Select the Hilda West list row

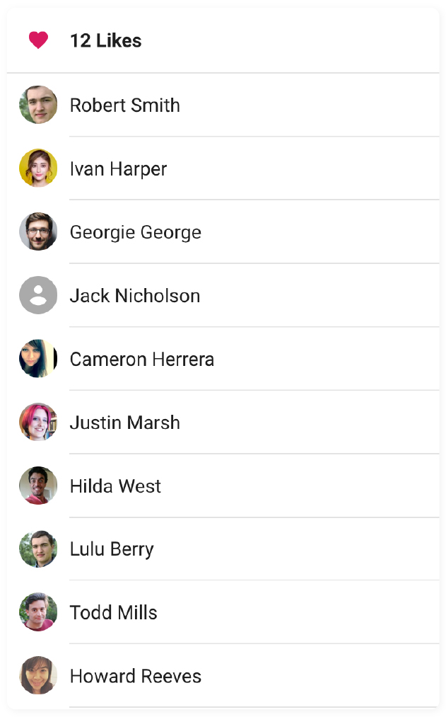point(115,486)
